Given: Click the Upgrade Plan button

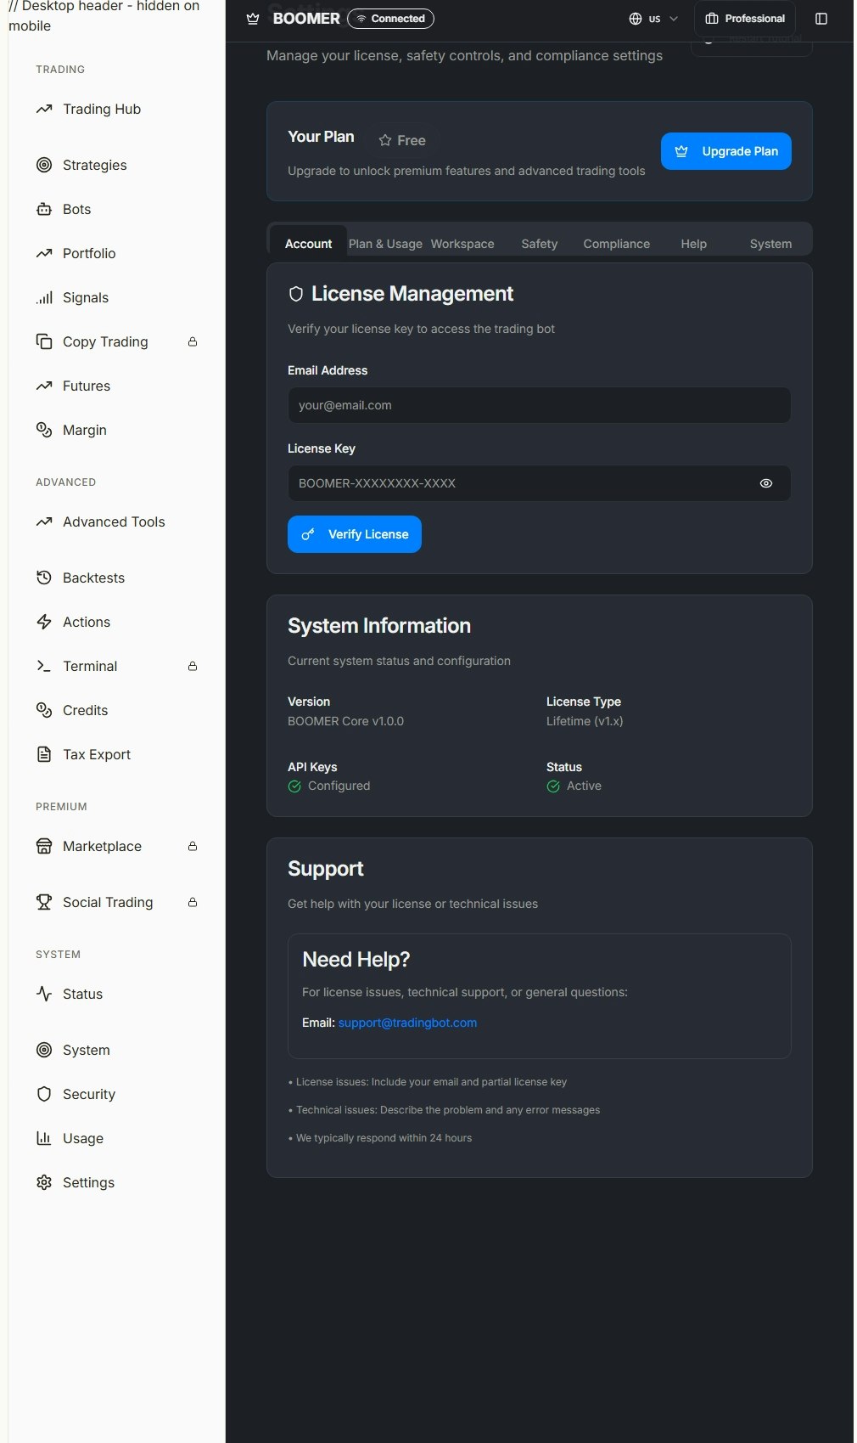Looking at the screenshot, I should click(725, 151).
